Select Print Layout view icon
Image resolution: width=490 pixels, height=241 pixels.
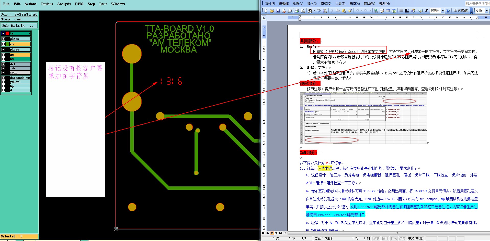pyautogui.click(x=272, y=233)
